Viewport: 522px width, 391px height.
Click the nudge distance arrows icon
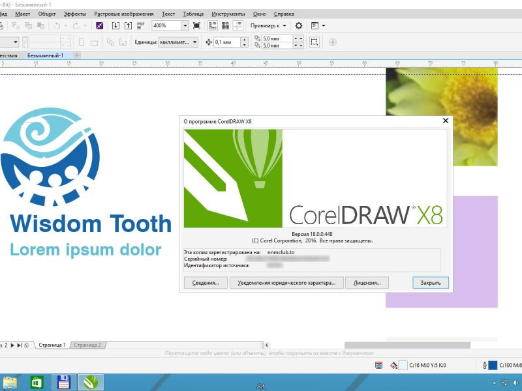tap(209, 42)
